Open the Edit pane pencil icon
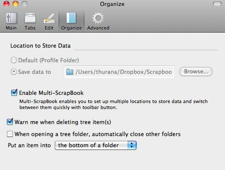225x170 pixels. [x=49, y=18]
